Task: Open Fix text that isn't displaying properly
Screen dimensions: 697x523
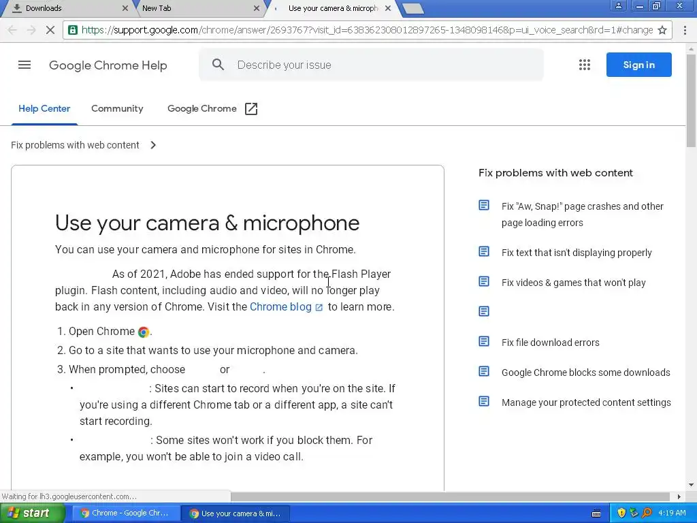Action: tap(577, 253)
